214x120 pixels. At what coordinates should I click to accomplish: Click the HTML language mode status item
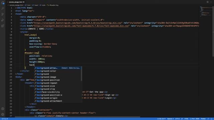coord(186,119)
